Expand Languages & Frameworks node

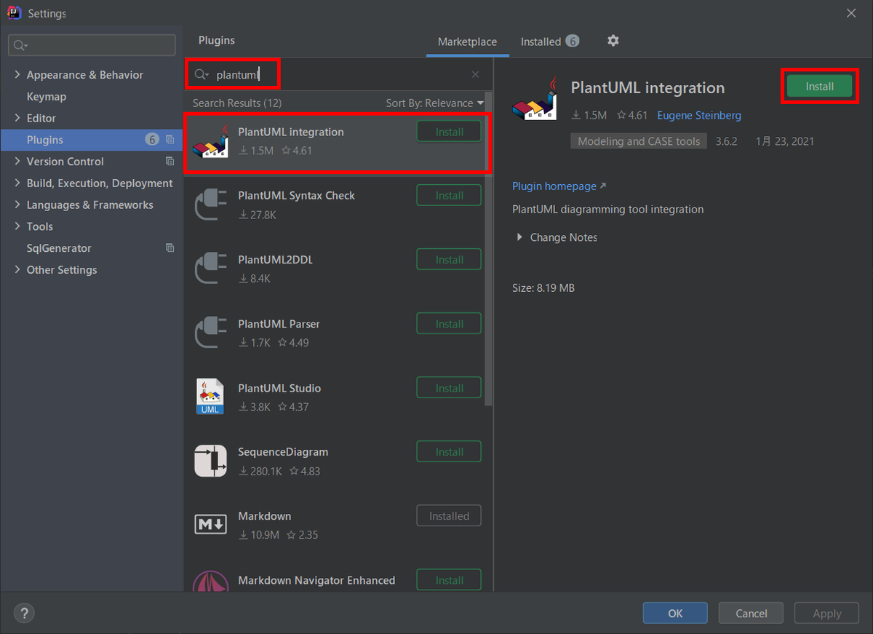(17, 205)
